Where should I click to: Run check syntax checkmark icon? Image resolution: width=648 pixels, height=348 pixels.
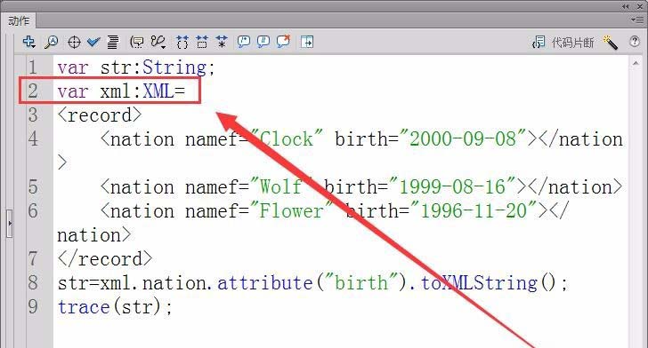tap(93, 42)
